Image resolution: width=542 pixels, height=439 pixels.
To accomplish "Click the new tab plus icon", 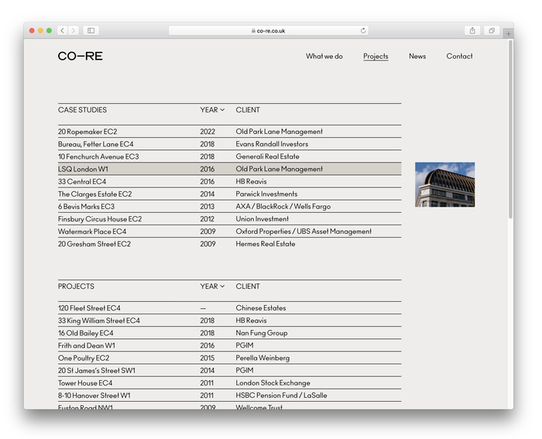I will coord(508,33).
